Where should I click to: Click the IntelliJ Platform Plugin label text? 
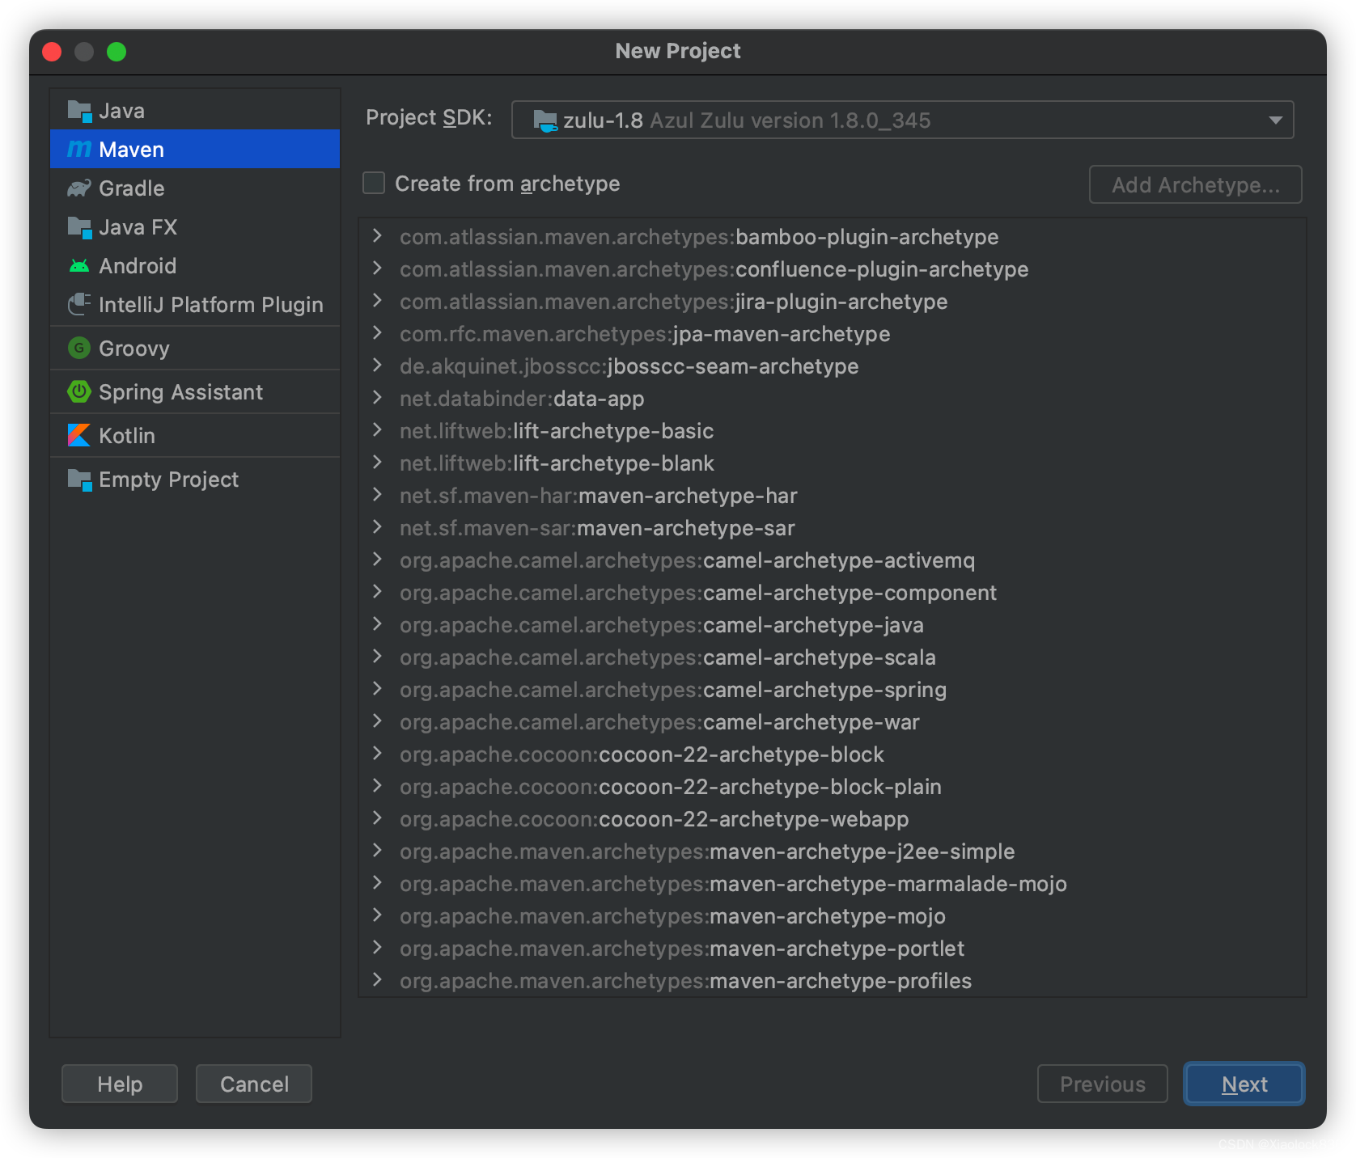(210, 305)
